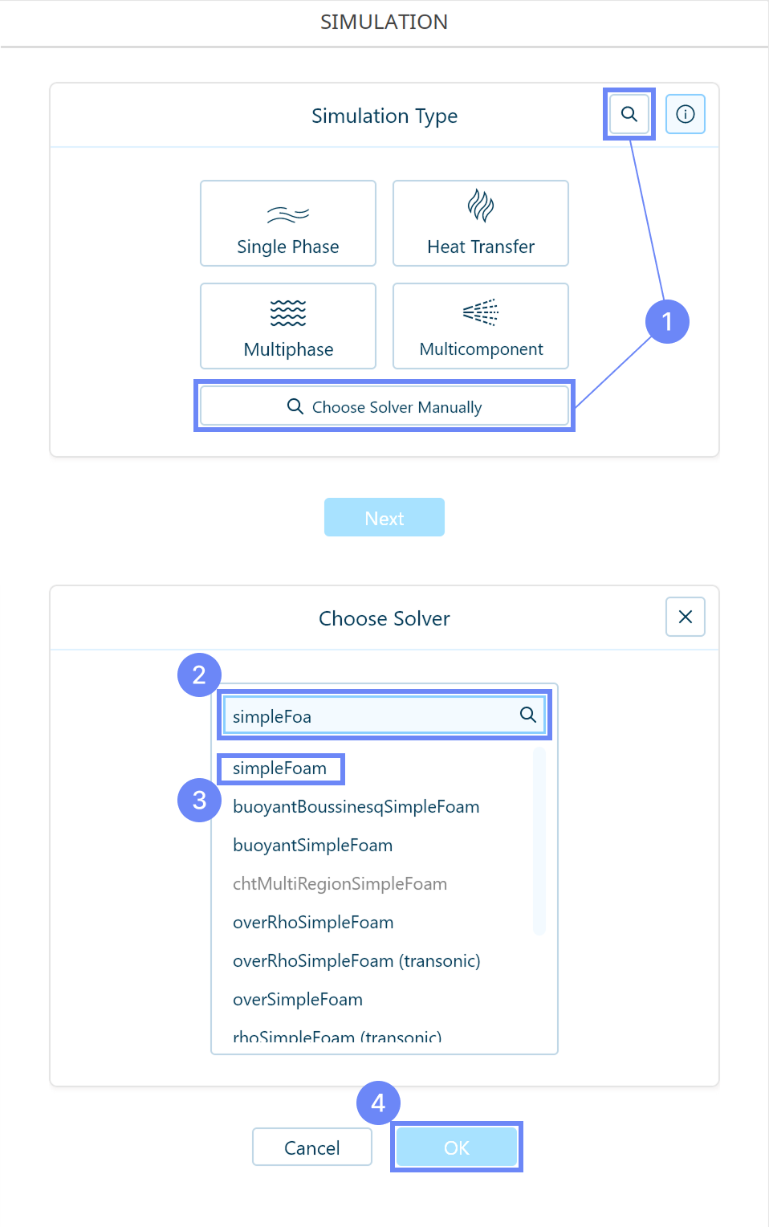The image size is (769, 1227).
Task: Choose overRhoSimpleFoam (transonic) solver
Action: point(356,960)
